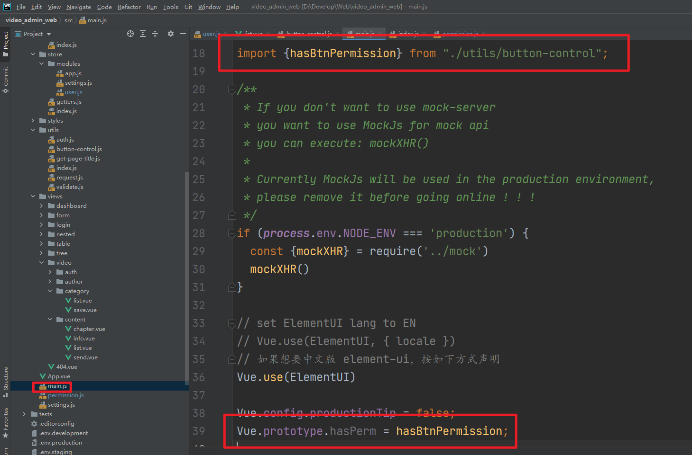The image size is (692, 455).
Task: Fold the if block at line 28
Action: tap(232, 233)
